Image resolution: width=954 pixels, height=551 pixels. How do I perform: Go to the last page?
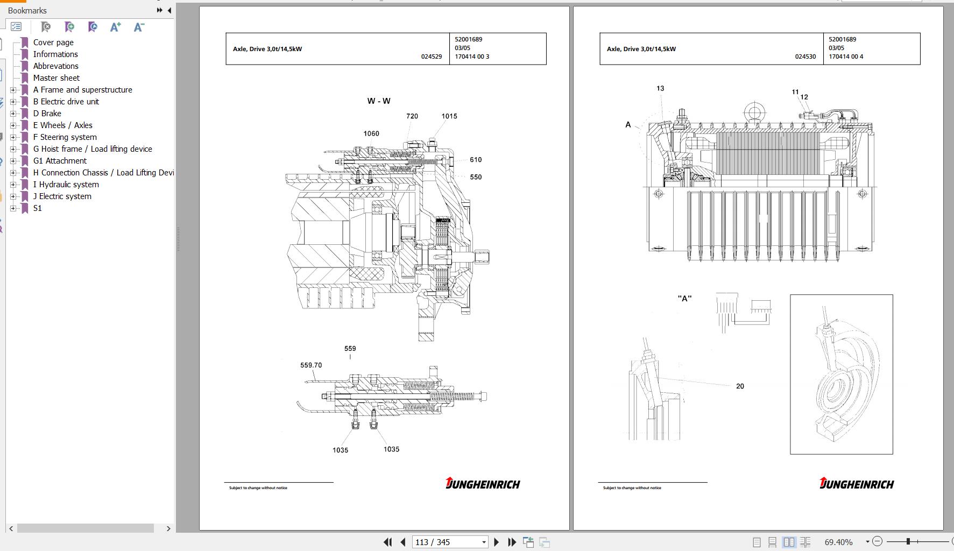(511, 542)
